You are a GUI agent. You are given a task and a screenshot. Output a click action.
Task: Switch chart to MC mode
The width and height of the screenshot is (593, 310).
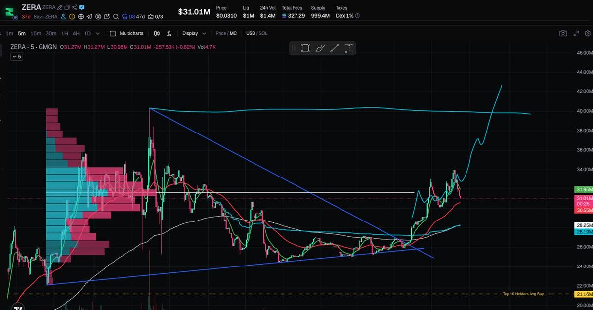(233, 33)
